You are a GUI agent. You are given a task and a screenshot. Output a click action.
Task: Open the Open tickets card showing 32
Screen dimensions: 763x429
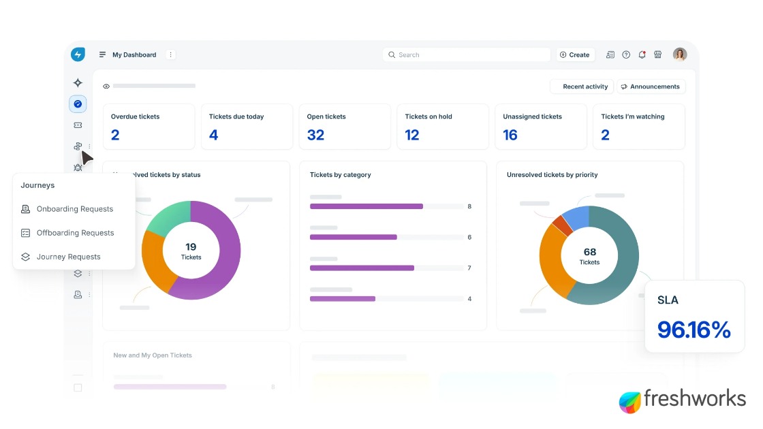[345, 127]
